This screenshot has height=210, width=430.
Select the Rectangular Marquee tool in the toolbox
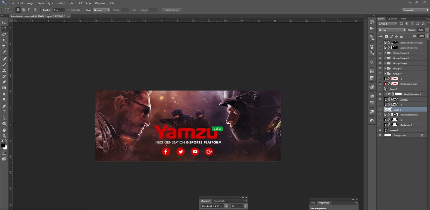(4, 29)
